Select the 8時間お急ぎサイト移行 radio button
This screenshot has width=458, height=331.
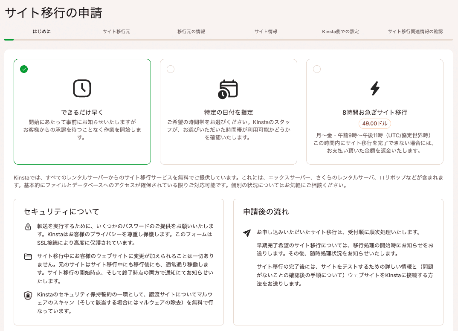tap(316, 69)
